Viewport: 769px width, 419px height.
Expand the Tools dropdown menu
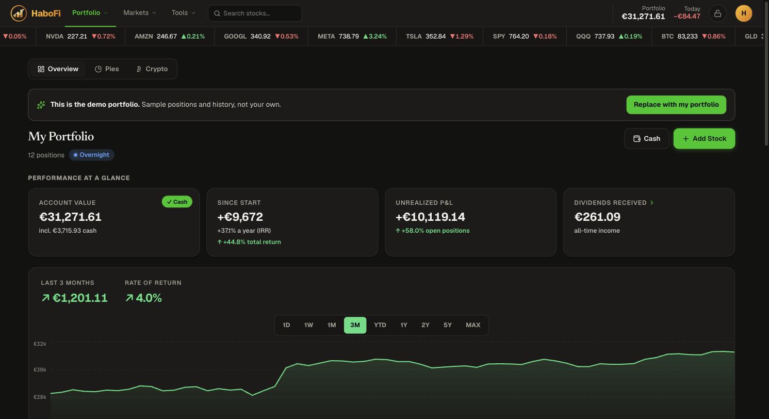pyautogui.click(x=184, y=13)
